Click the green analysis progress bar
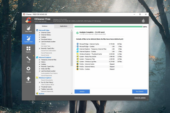 coord(108,27)
